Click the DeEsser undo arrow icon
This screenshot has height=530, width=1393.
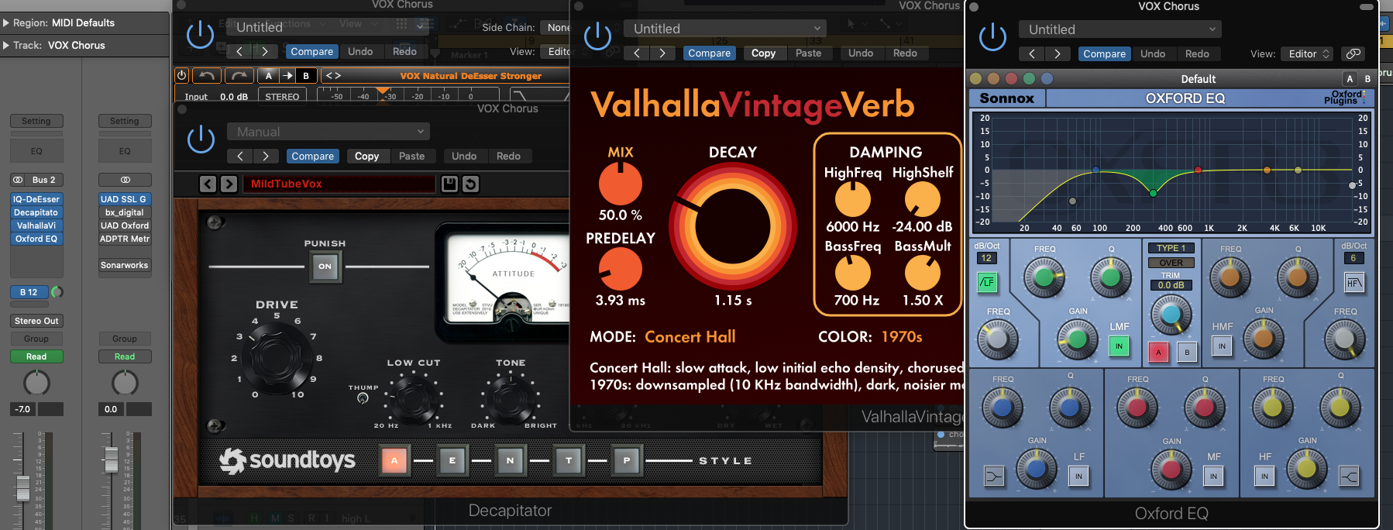tap(206, 75)
